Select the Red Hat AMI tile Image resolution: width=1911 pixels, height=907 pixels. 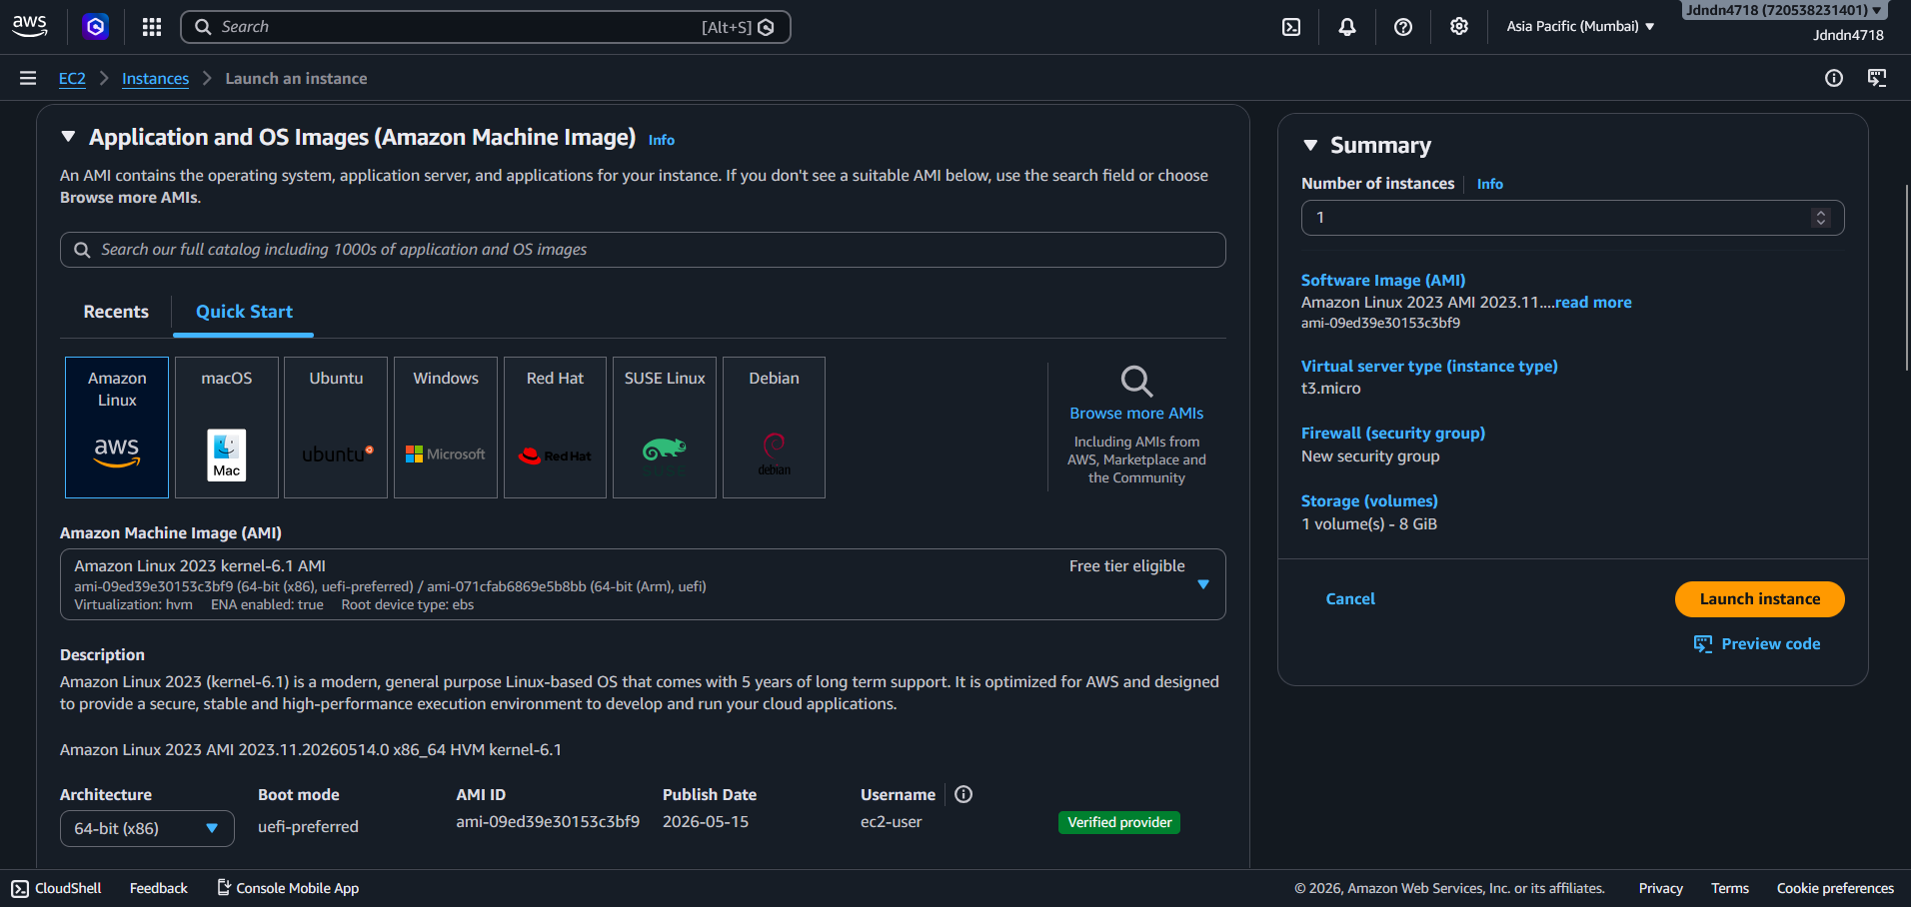[x=556, y=428]
